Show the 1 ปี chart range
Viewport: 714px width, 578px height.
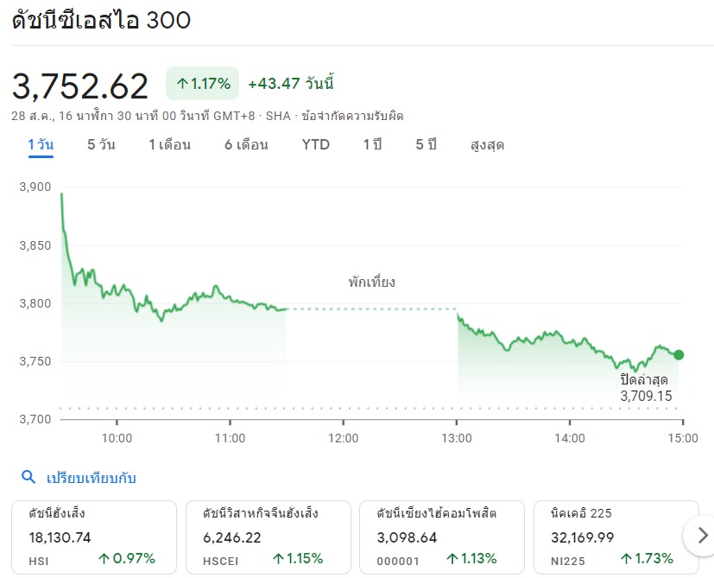pyautogui.click(x=372, y=144)
